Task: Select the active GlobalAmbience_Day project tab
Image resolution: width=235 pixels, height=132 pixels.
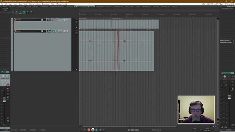Action: [85, 7]
